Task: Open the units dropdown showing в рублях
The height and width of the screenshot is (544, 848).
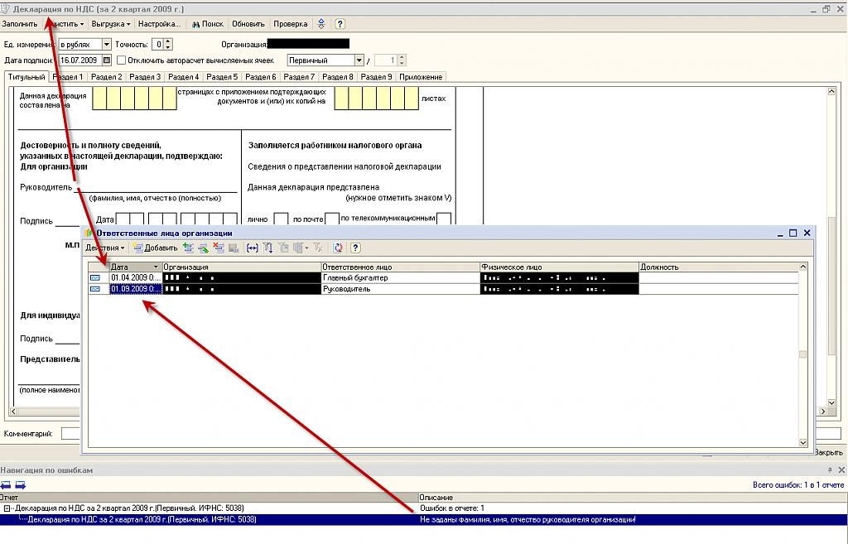Action: click(x=106, y=44)
